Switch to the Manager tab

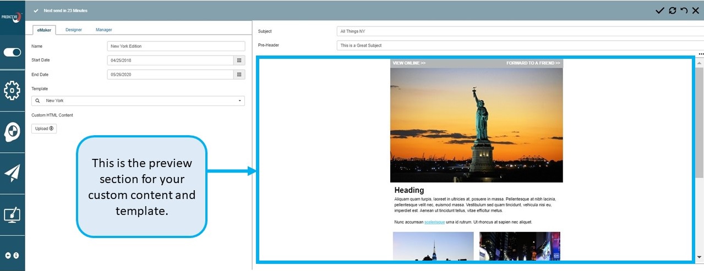pyautogui.click(x=103, y=30)
